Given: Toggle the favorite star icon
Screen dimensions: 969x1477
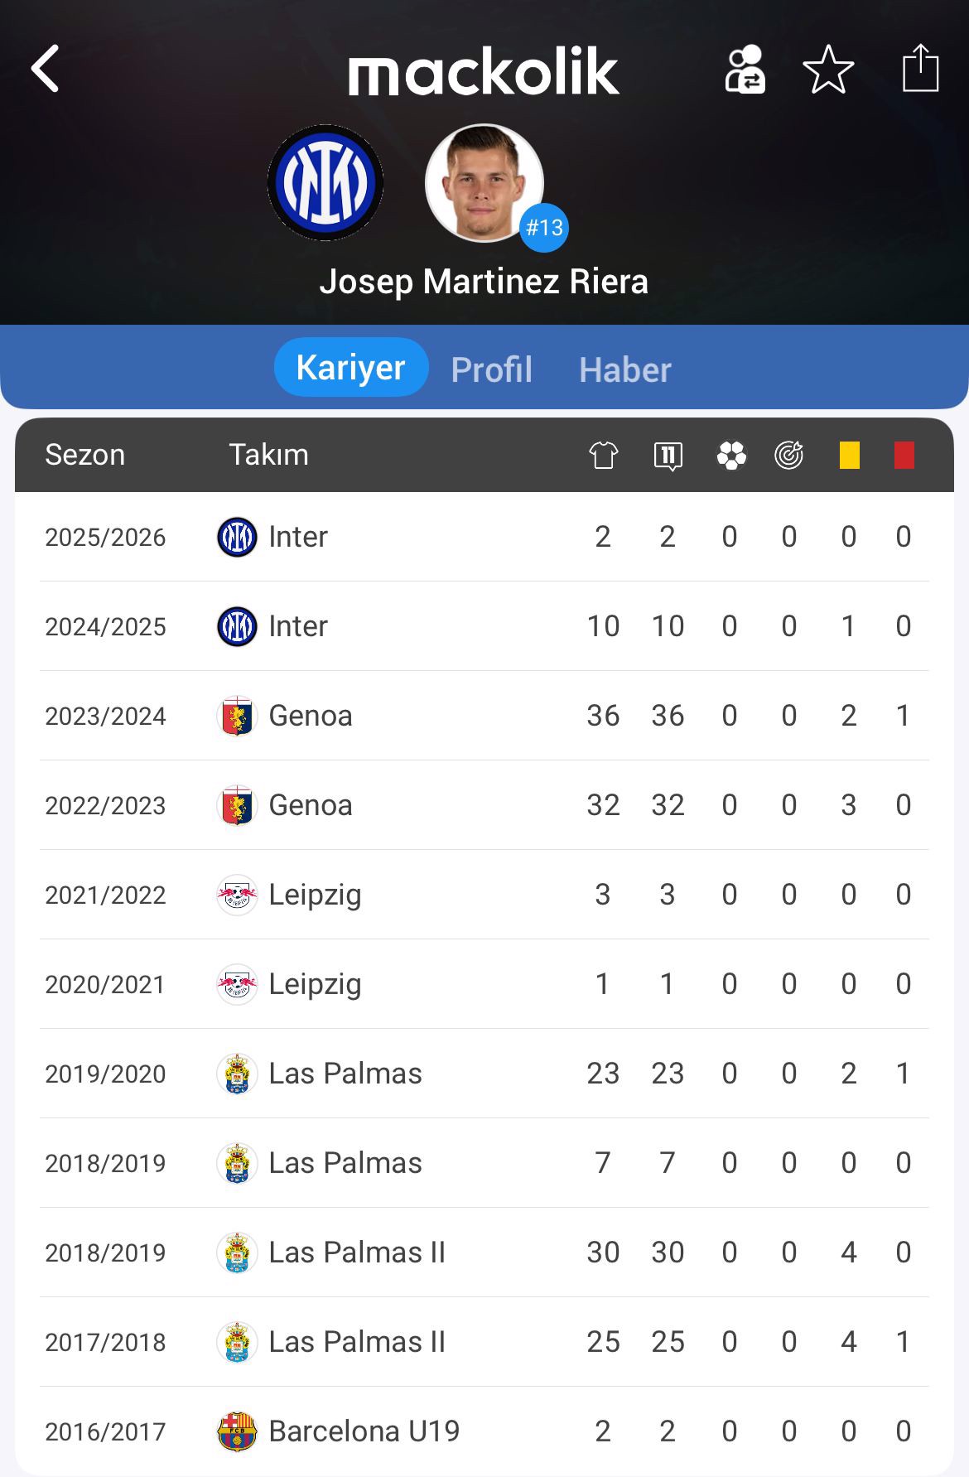Looking at the screenshot, I should tap(828, 70).
